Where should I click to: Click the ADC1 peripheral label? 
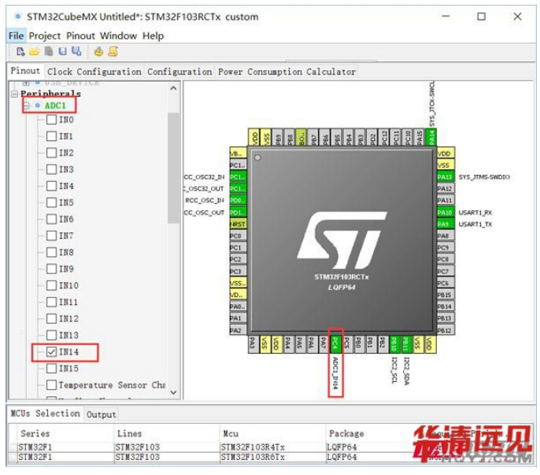tap(55, 106)
